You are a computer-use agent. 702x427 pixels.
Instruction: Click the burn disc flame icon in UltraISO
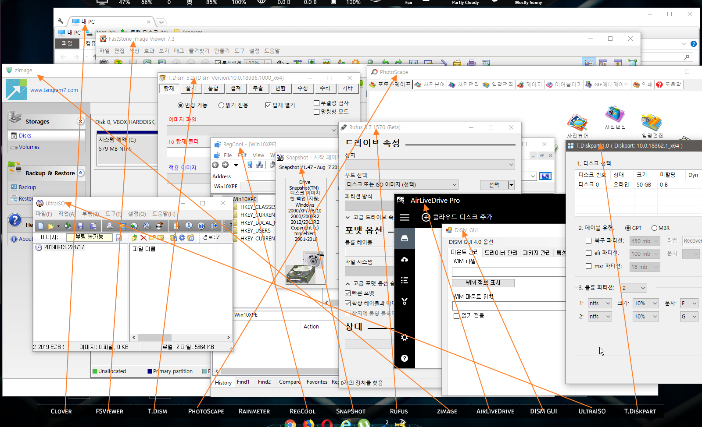click(x=159, y=226)
